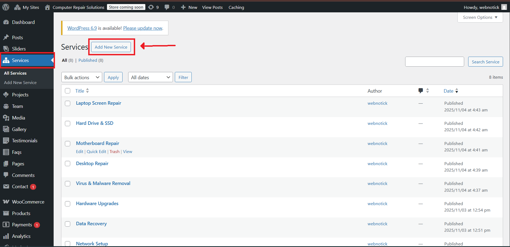Click the Posts pushpin icon
Viewport: 510px width, 247px height.
pos(6,37)
